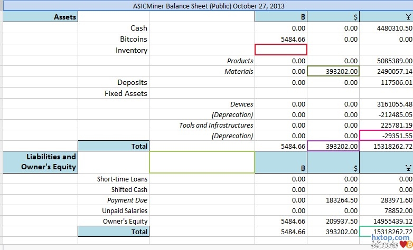Click the Assets header cell

[65, 17]
